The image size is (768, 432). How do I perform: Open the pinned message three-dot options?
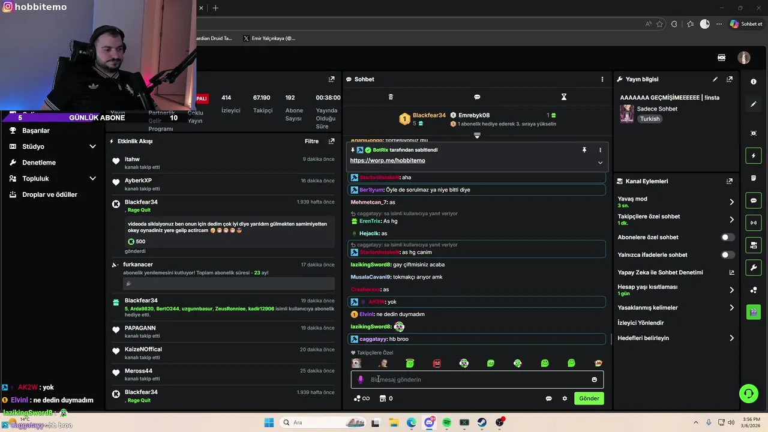click(600, 150)
